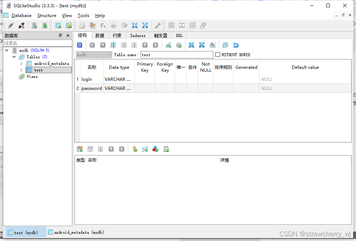Screen dimensions: 356x241
Task: Float the 数据库 panel with undock button
Action: coord(60,36)
